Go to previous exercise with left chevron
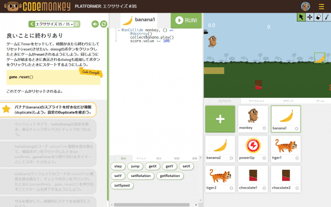This screenshot has width=331, height=207. pyautogui.click(x=32, y=24)
